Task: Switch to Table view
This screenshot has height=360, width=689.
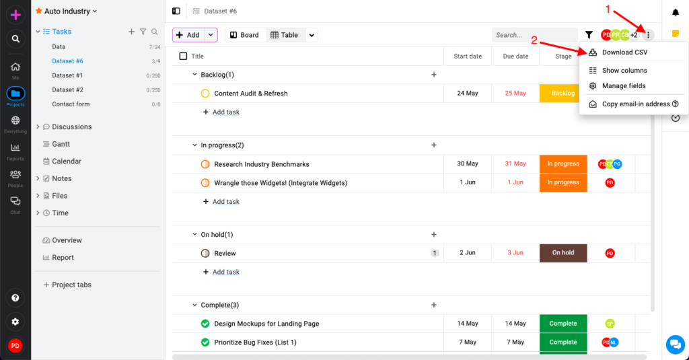Action: [x=285, y=35]
